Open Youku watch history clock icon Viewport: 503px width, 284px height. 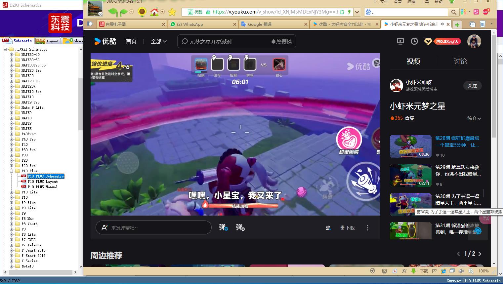tap(414, 41)
